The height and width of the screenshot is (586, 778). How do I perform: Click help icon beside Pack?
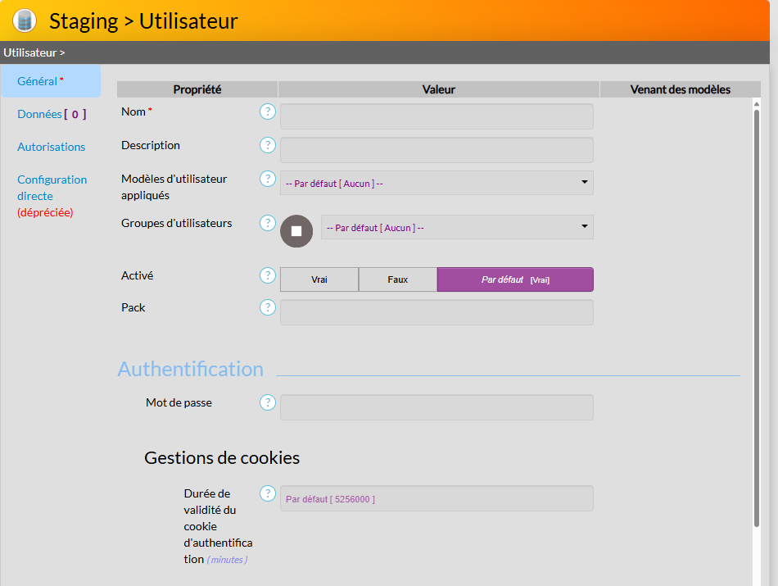(267, 307)
